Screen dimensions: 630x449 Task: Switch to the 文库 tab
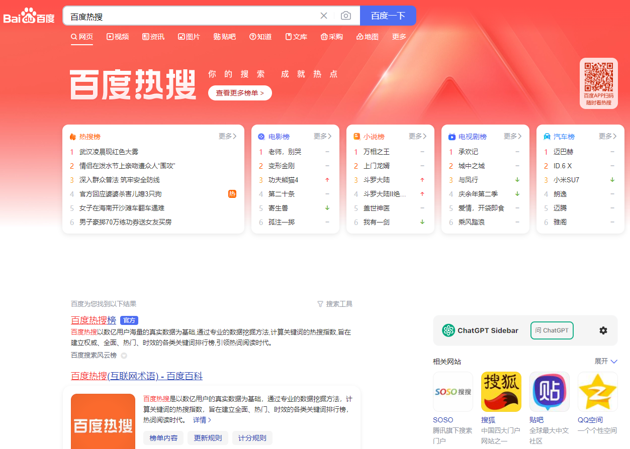click(296, 37)
